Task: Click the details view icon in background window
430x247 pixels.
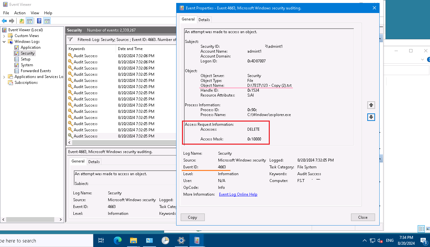Action: pyautogui.click(x=422, y=229)
